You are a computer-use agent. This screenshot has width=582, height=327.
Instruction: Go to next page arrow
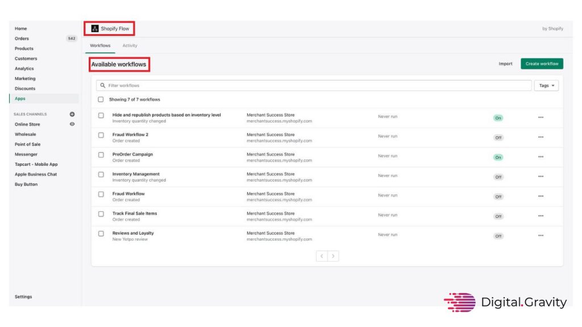(x=333, y=256)
